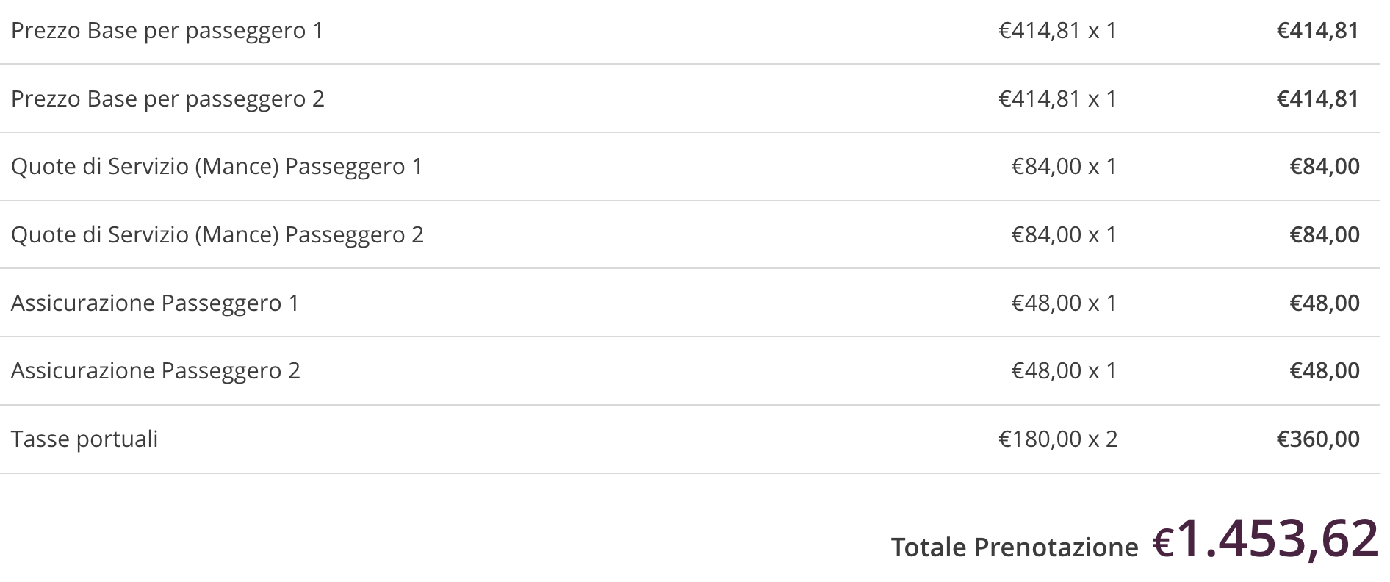Click the €1.453,62 booking total amount
1390x582 pixels.
1265,539
